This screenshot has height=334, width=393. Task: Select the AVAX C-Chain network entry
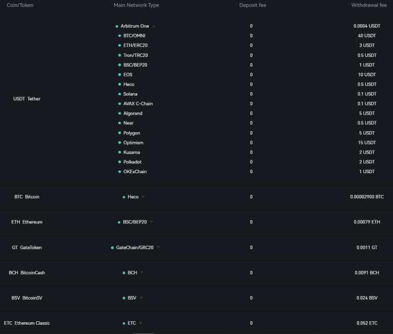click(x=138, y=103)
